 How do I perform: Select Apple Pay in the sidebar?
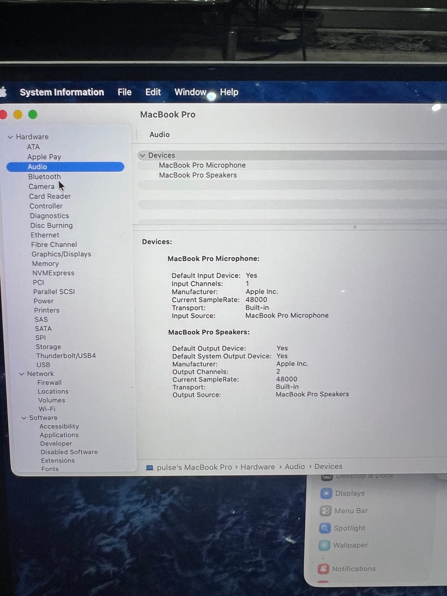coord(44,157)
